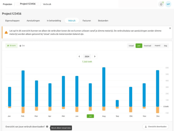Go to next year with right chevron

(95, 56)
